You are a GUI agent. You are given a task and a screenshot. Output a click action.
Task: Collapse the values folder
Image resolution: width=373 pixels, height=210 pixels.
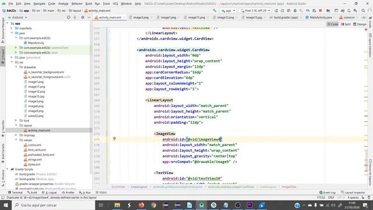(16, 140)
